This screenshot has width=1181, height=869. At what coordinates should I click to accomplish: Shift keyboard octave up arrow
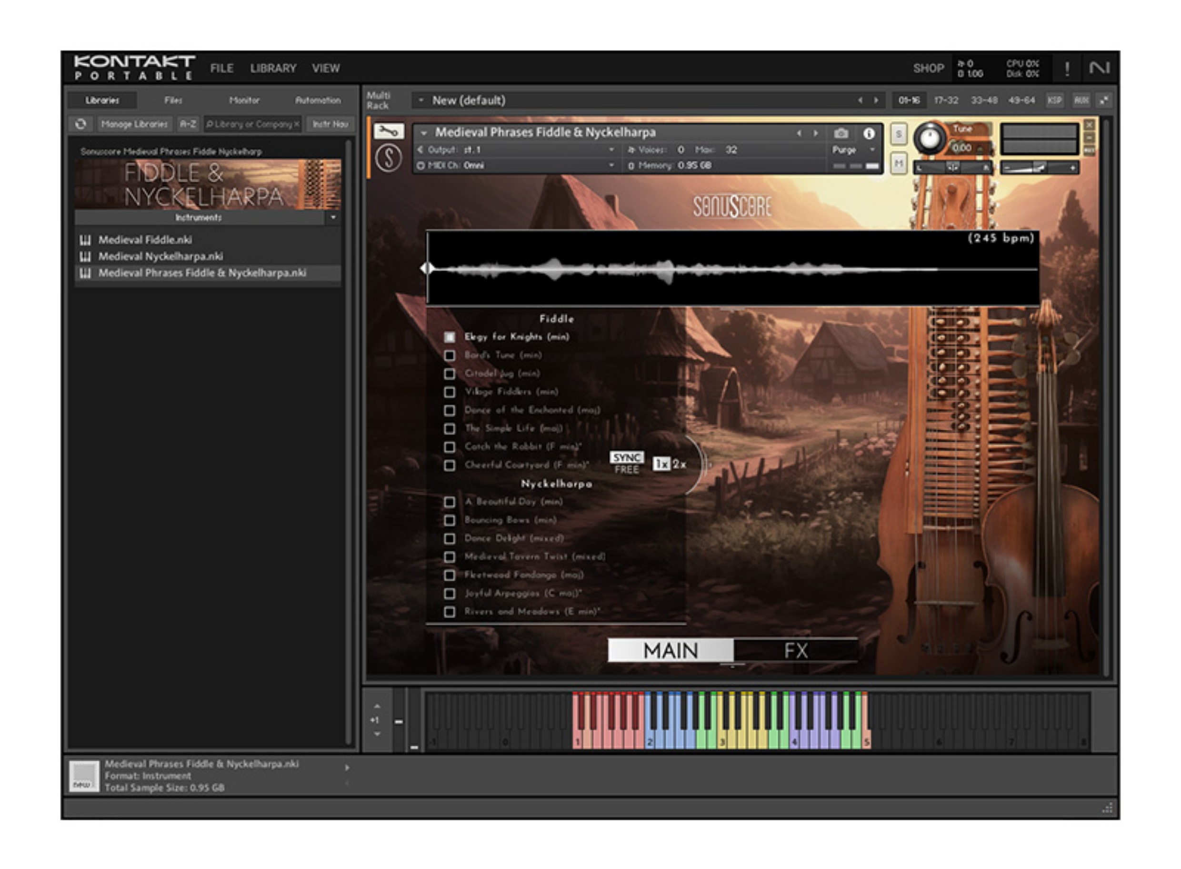(x=377, y=707)
